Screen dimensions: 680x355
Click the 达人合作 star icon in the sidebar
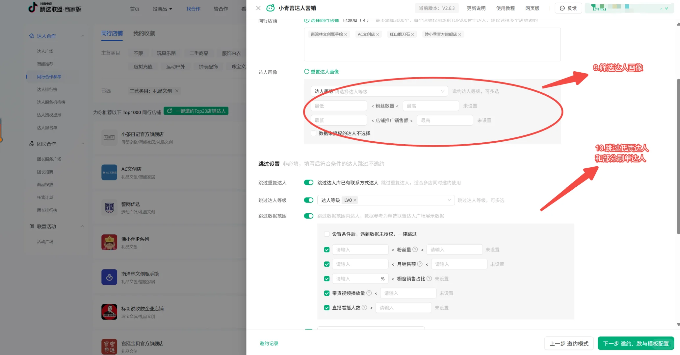[32, 36]
